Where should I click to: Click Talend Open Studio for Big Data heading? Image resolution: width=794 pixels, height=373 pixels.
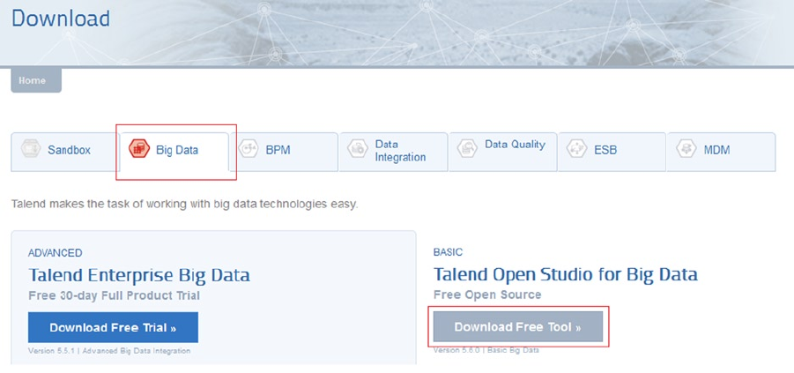[x=566, y=275]
